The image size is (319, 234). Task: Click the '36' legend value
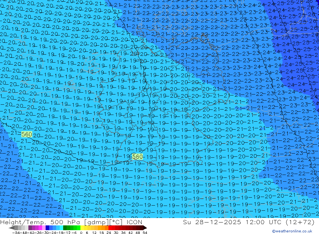click(123, 233)
